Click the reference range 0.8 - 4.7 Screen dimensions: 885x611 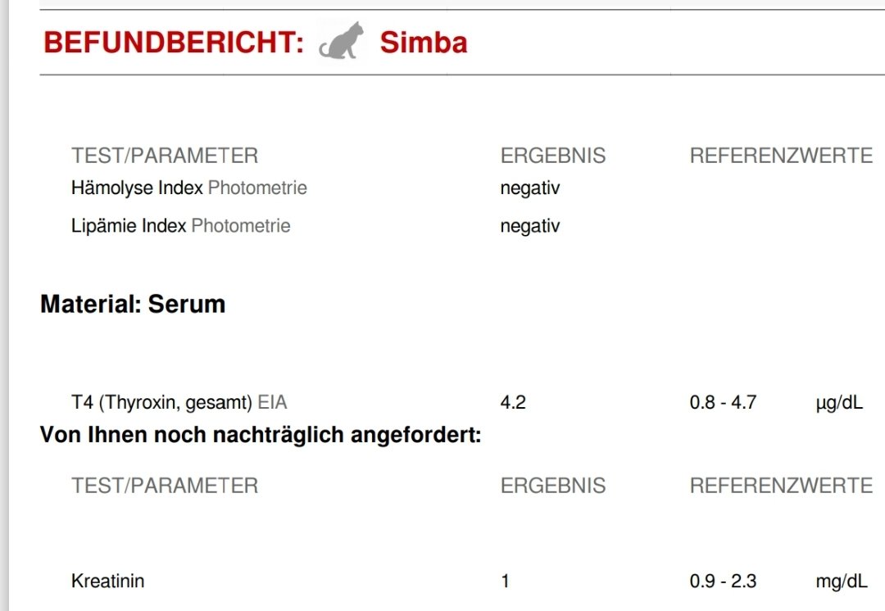coord(723,402)
